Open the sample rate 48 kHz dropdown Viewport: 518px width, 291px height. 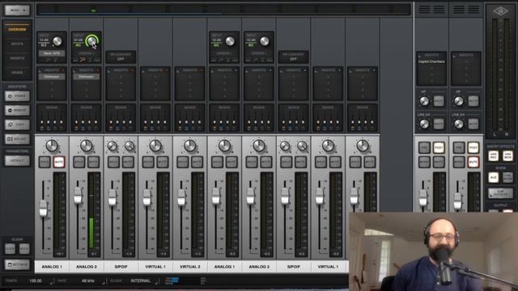tap(88, 280)
